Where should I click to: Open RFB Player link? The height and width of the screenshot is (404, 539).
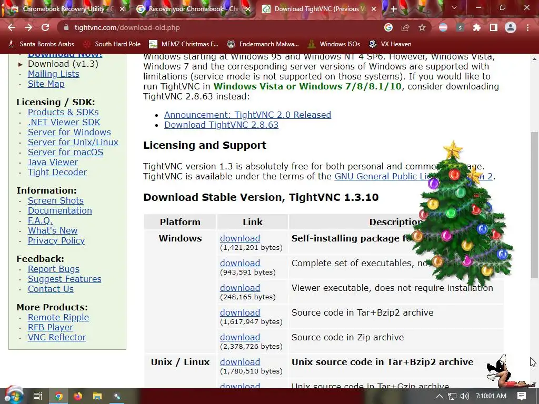(x=50, y=327)
